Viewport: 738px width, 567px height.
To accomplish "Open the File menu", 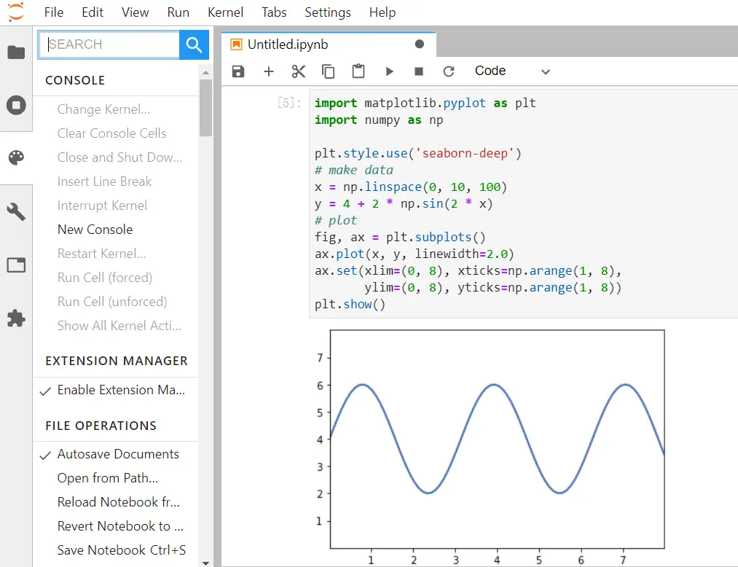I will (x=54, y=12).
